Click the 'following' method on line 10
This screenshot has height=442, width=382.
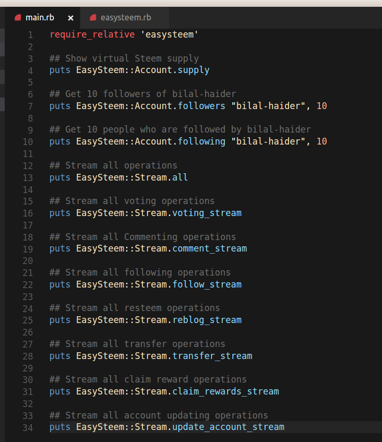point(201,141)
